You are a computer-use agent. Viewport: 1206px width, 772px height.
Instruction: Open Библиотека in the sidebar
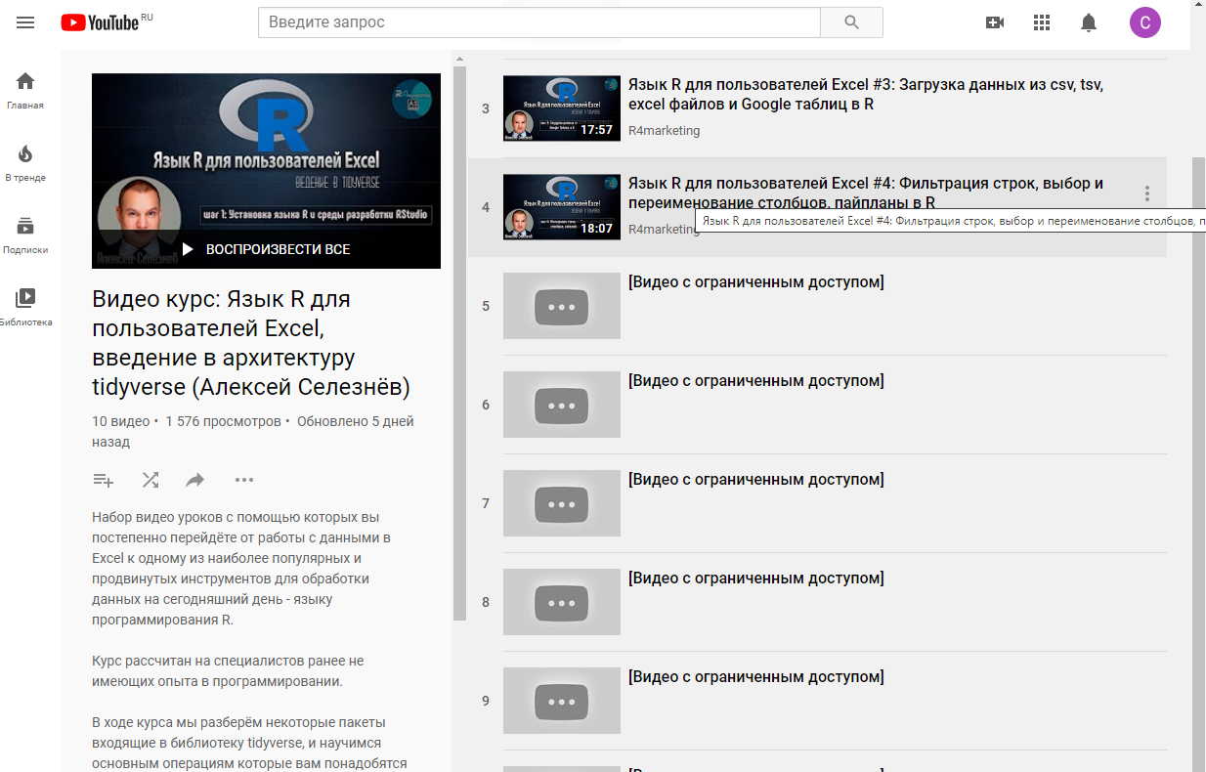point(25,307)
